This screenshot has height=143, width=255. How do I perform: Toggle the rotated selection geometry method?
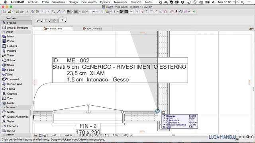coord(55,21)
